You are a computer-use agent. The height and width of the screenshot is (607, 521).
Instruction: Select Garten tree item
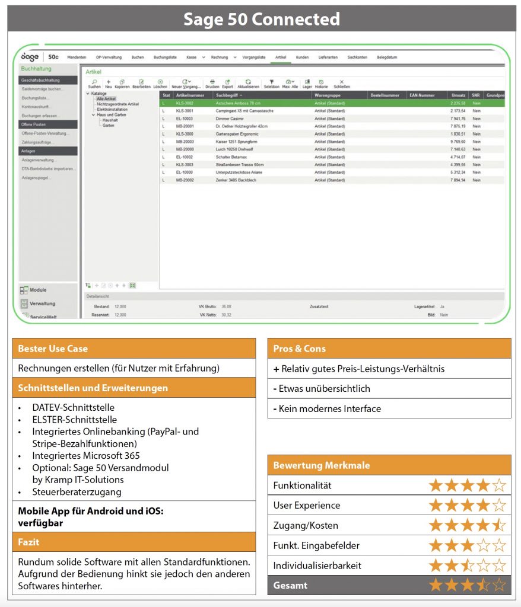(108, 126)
